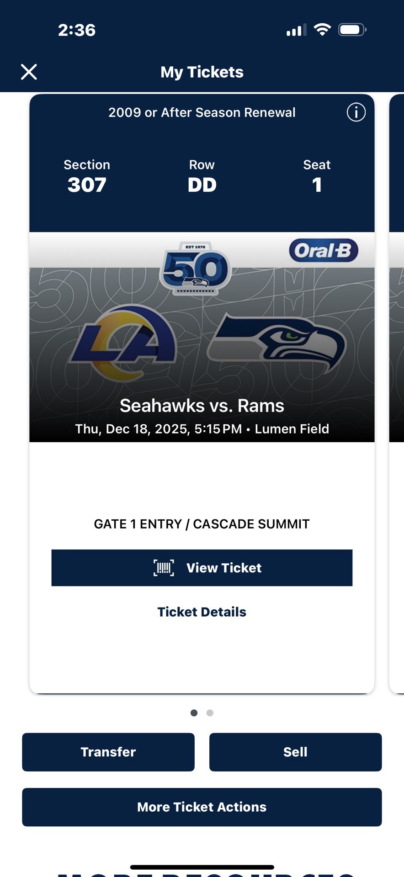Image resolution: width=404 pixels, height=877 pixels.
Task: Tap the Wi-Fi icon in status bar
Action: (x=321, y=29)
